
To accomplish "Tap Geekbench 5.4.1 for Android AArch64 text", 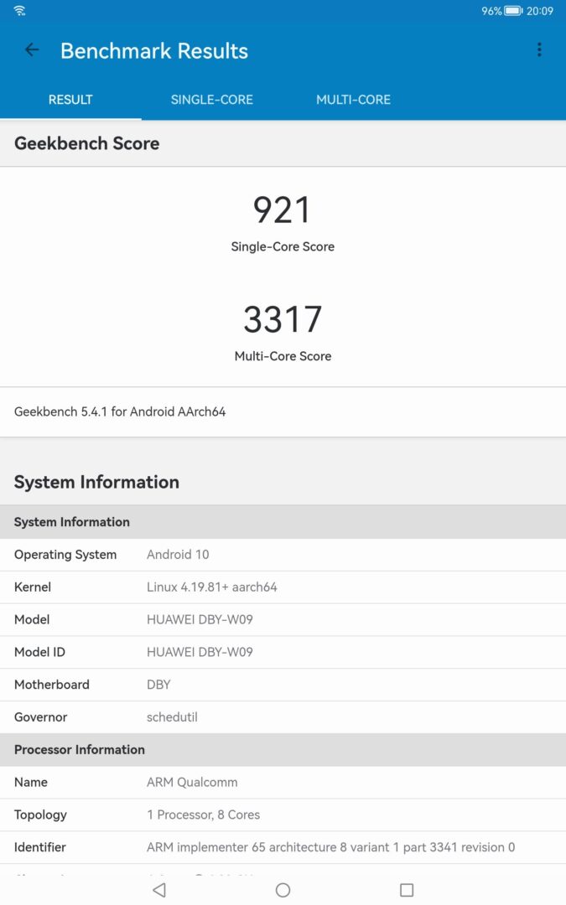I will pyautogui.click(x=120, y=411).
